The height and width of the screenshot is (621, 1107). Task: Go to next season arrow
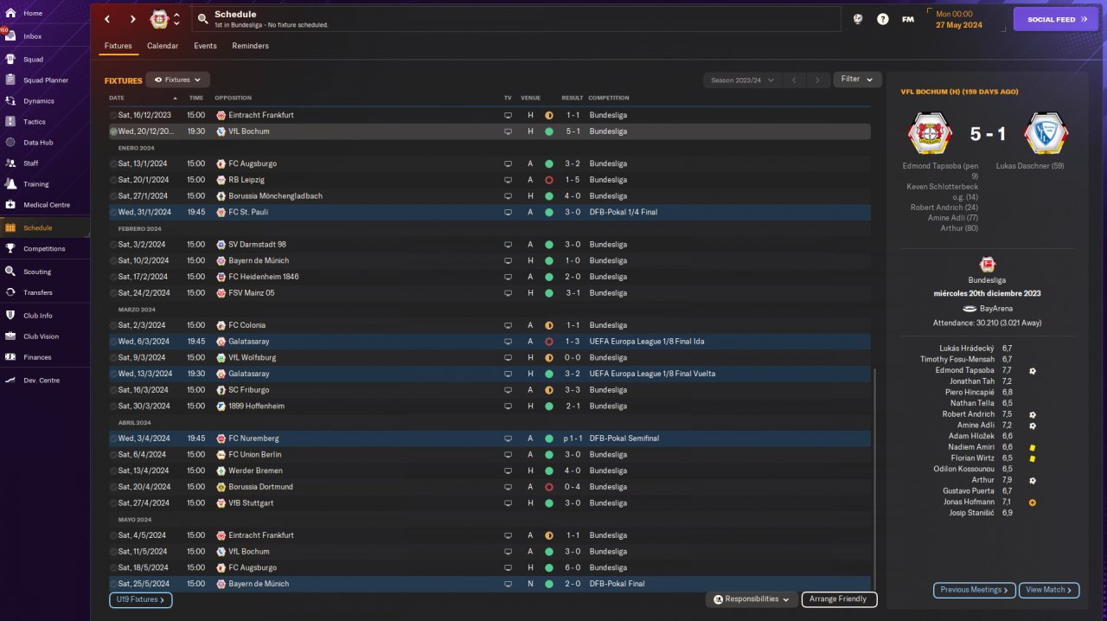click(817, 80)
